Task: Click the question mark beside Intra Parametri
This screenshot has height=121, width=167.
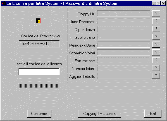Action: point(156,21)
